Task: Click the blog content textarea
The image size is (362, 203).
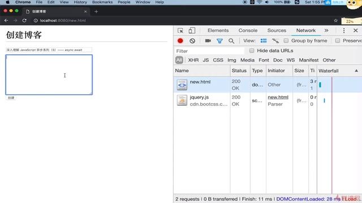Action: click(x=49, y=74)
